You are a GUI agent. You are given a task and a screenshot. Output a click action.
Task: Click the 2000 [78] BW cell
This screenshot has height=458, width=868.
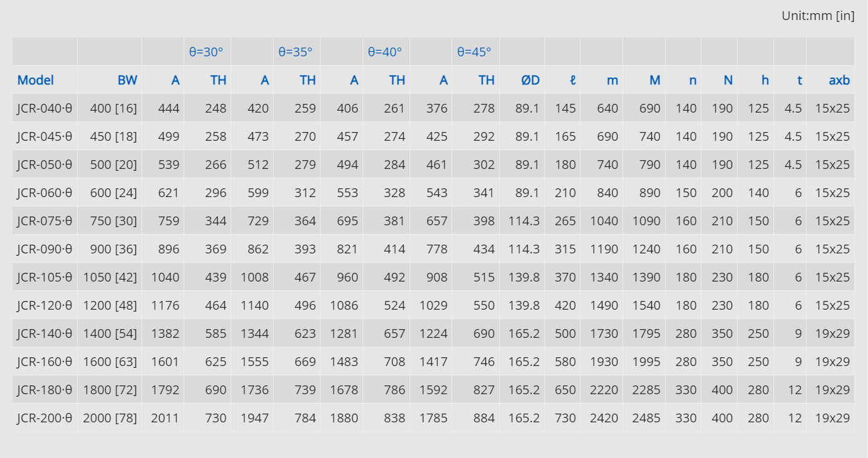tap(110, 418)
